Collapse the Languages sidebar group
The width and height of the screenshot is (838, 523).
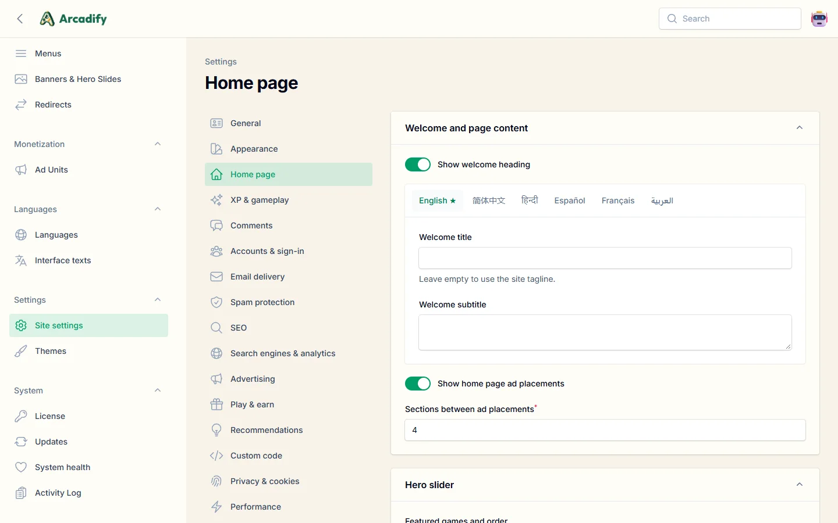[x=158, y=209]
